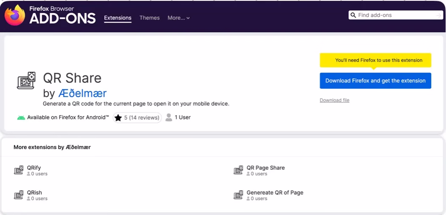The width and height of the screenshot is (446, 215).
Task: Click the search submit arrow icon
Action: click(x=439, y=15)
